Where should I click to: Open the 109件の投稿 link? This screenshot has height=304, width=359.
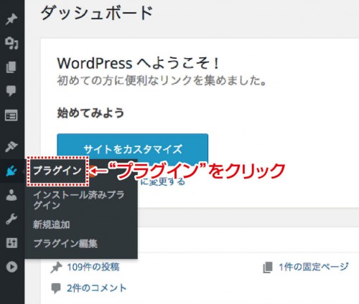(x=93, y=267)
